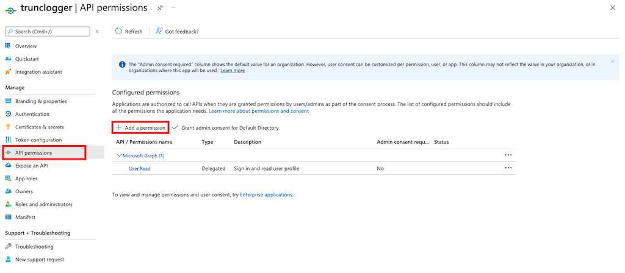This screenshot has height=273, width=625.
Task: Open the Learn more link in banner
Action: (x=233, y=71)
